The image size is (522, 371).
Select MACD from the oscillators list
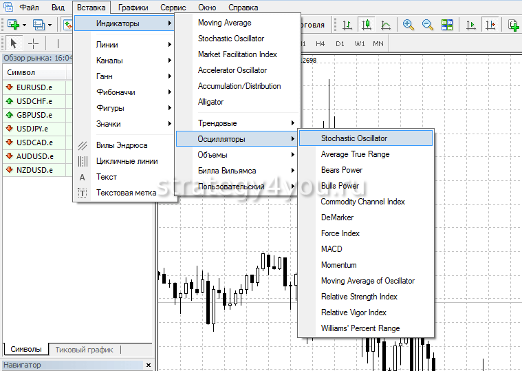pos(331,249)
